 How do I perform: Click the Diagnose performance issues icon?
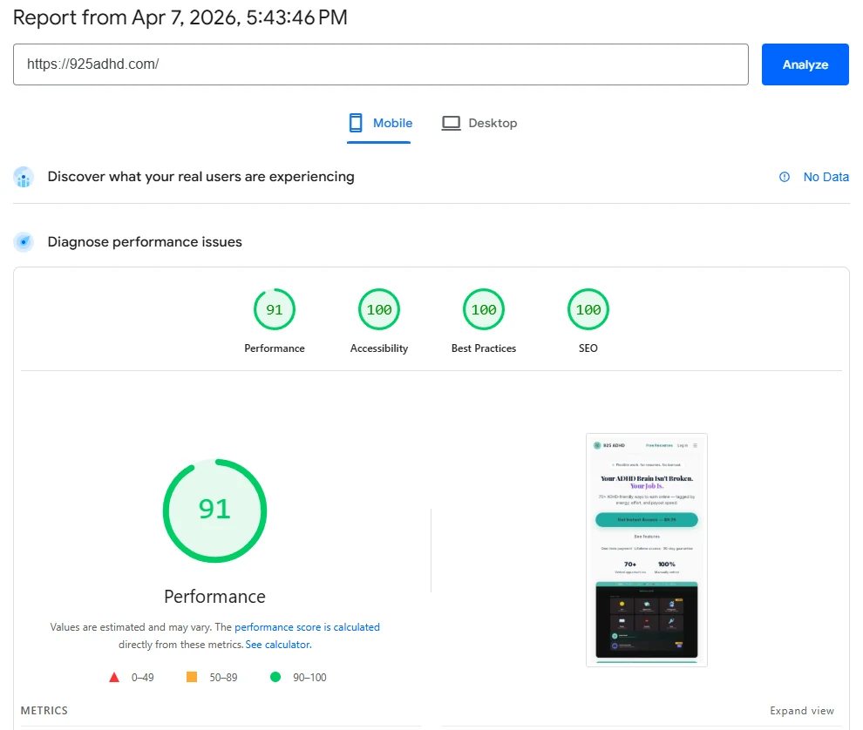pyautogui.click(x=24, y=242)
